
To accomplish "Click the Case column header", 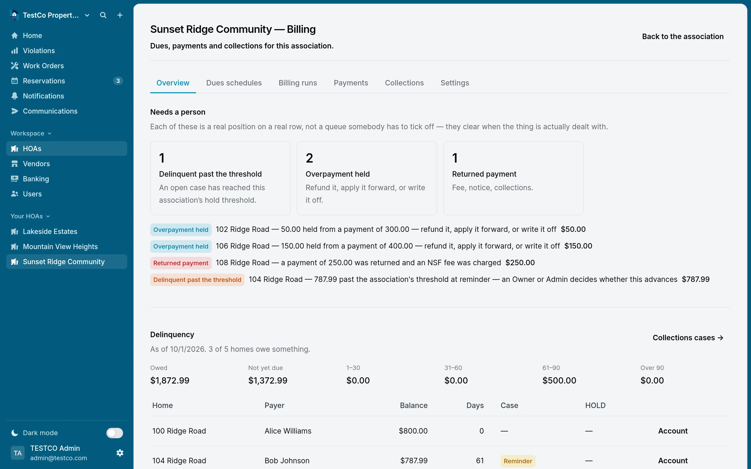I will [509, 405].
